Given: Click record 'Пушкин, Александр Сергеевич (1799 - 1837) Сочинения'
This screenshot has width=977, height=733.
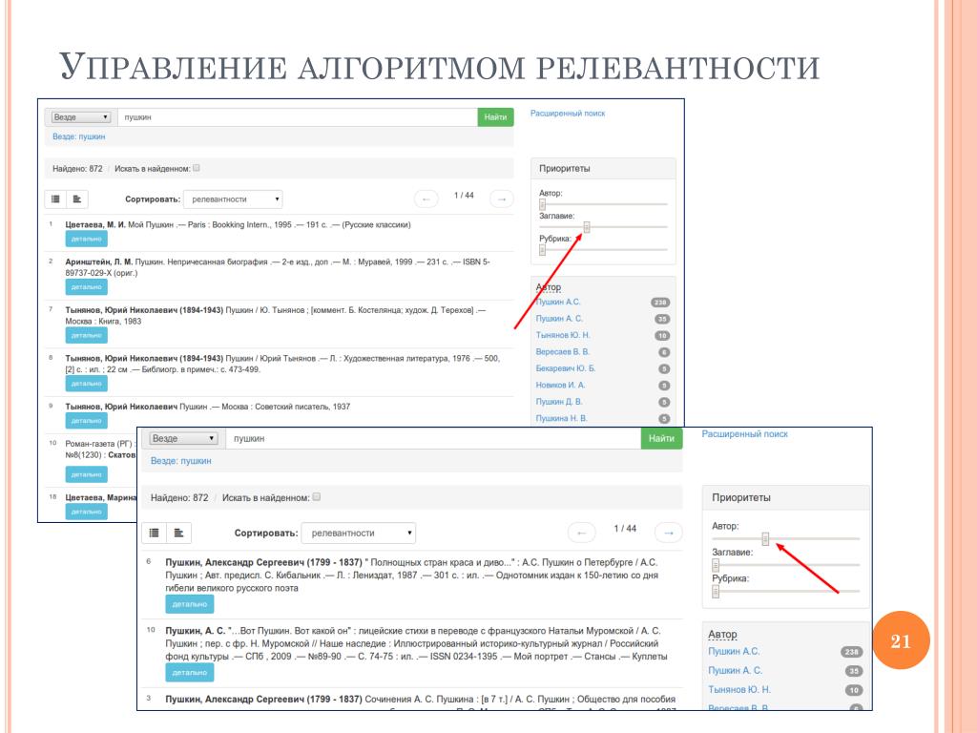Looking at the screenshot, I should tap(420, 700).
